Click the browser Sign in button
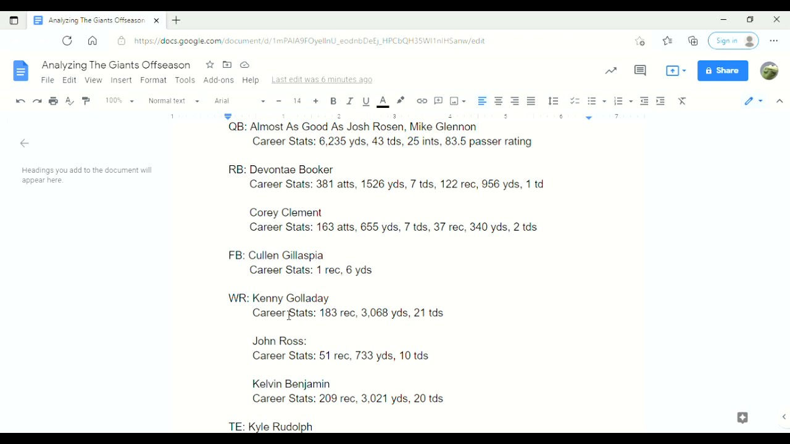Image resolution: width=790 pixels, height=444 pixels. 733,41
